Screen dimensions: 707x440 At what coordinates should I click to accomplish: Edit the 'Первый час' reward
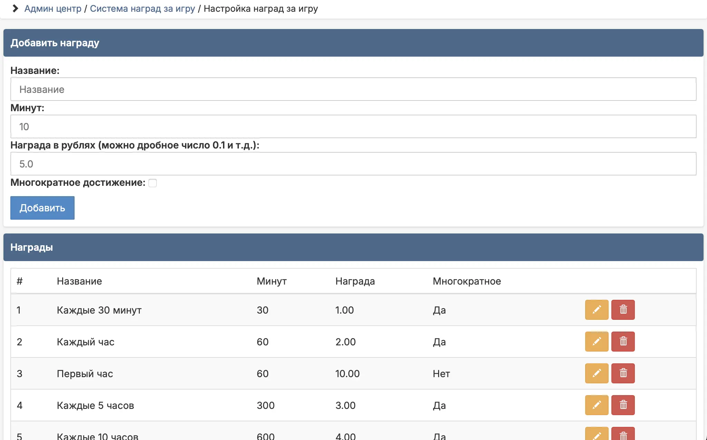point(597,373)
